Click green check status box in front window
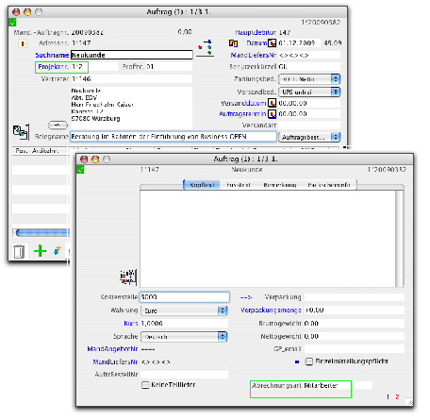Screen dimensions: 430x420 click(80, 170)
